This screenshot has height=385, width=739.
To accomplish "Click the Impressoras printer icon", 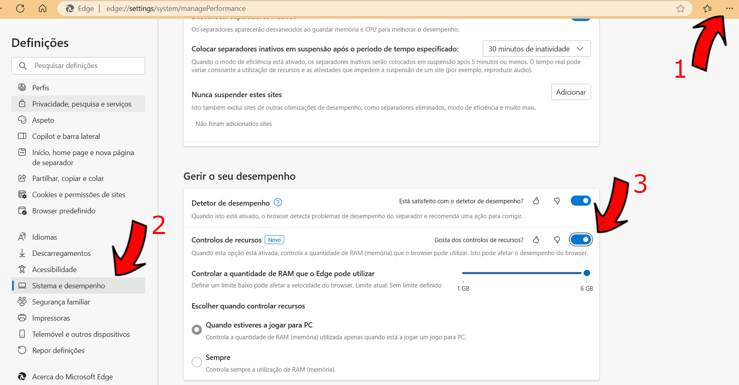I will tap(22, 318).
